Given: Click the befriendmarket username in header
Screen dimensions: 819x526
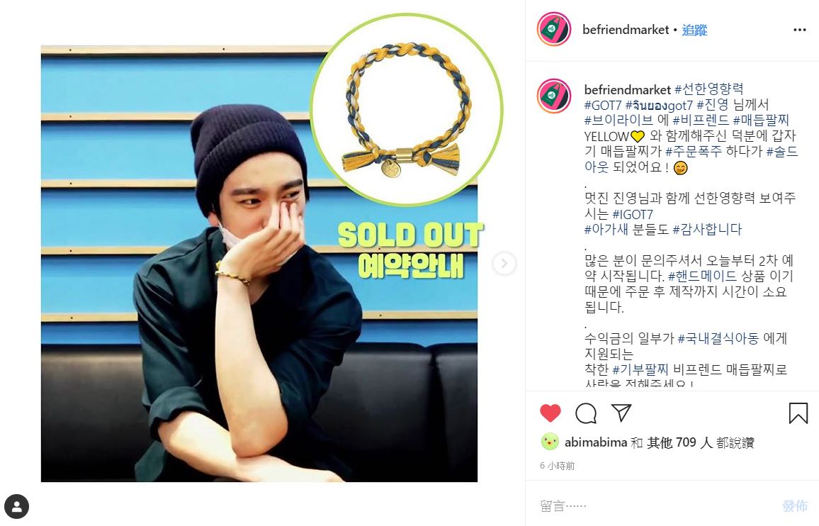Looking at the screenshot, I should (x=625, y=30).
